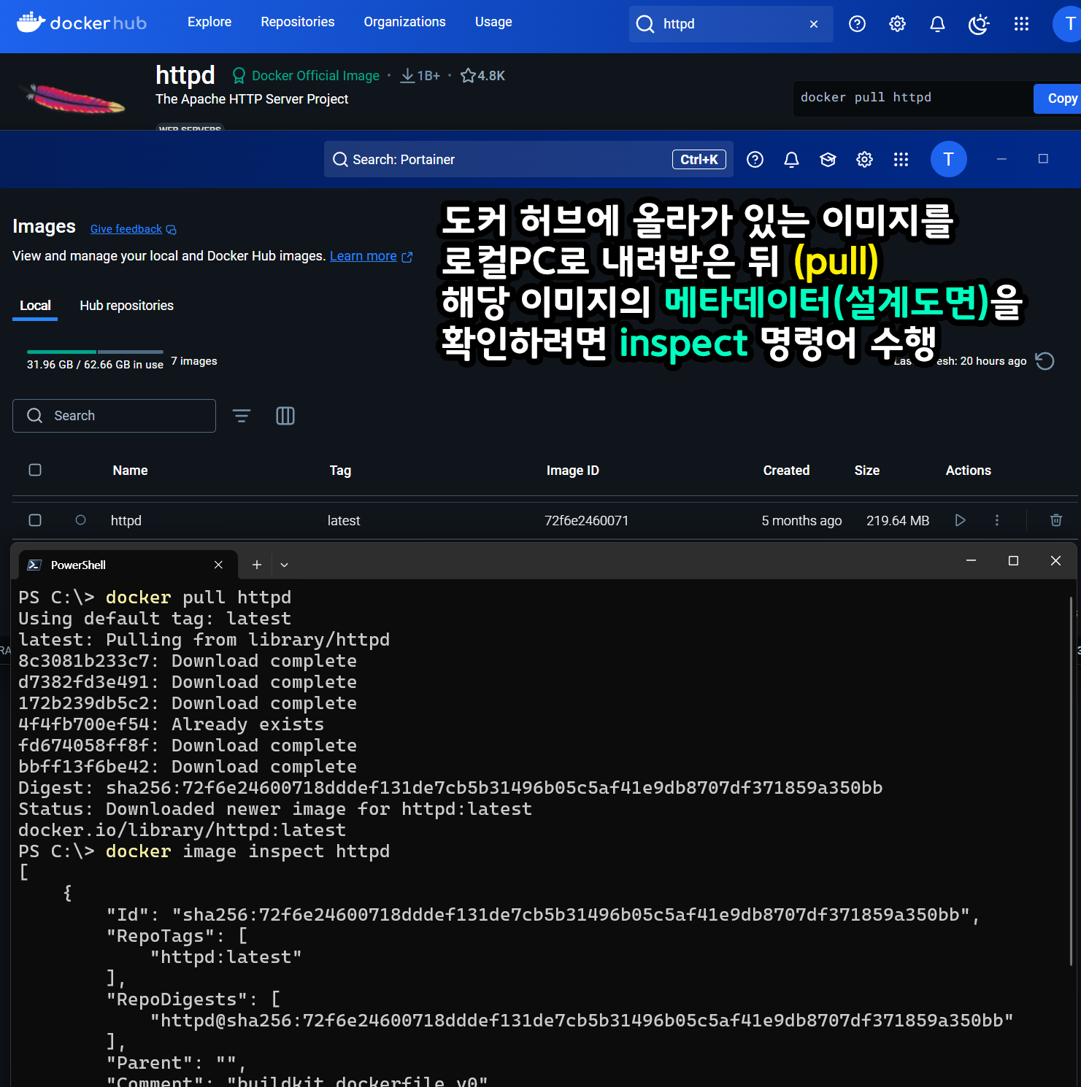The width and height of the screenshot is (1081, 1087).
Task: Toggle Docker Hub dark/light theme icon
Action: pos(979,24)
